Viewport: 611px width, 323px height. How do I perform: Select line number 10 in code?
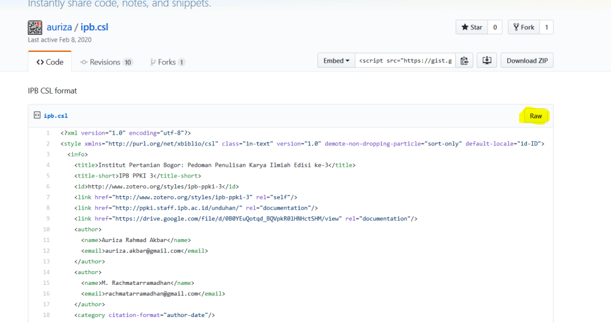pyautogui.click(x=46, y=229)
